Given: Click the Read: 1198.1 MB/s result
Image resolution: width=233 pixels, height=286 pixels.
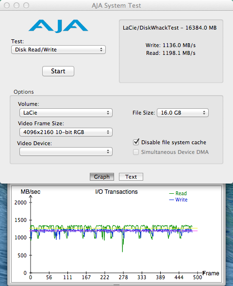Looking at the screenshot, I should pyautogui.click(x=171, y=53).
